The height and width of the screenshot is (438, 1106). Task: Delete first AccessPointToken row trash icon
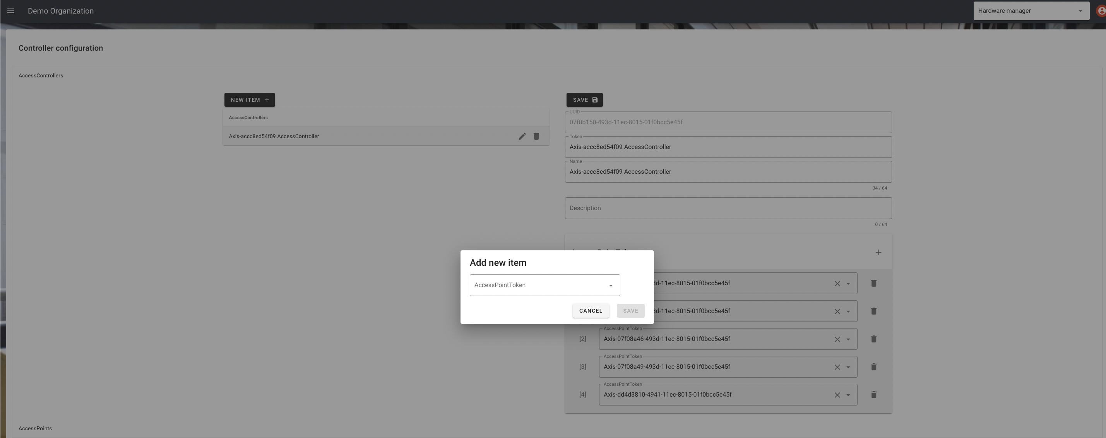tap(874, 283)
